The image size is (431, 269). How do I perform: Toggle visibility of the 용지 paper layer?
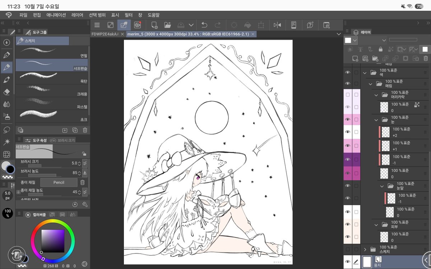click(348, 262)
